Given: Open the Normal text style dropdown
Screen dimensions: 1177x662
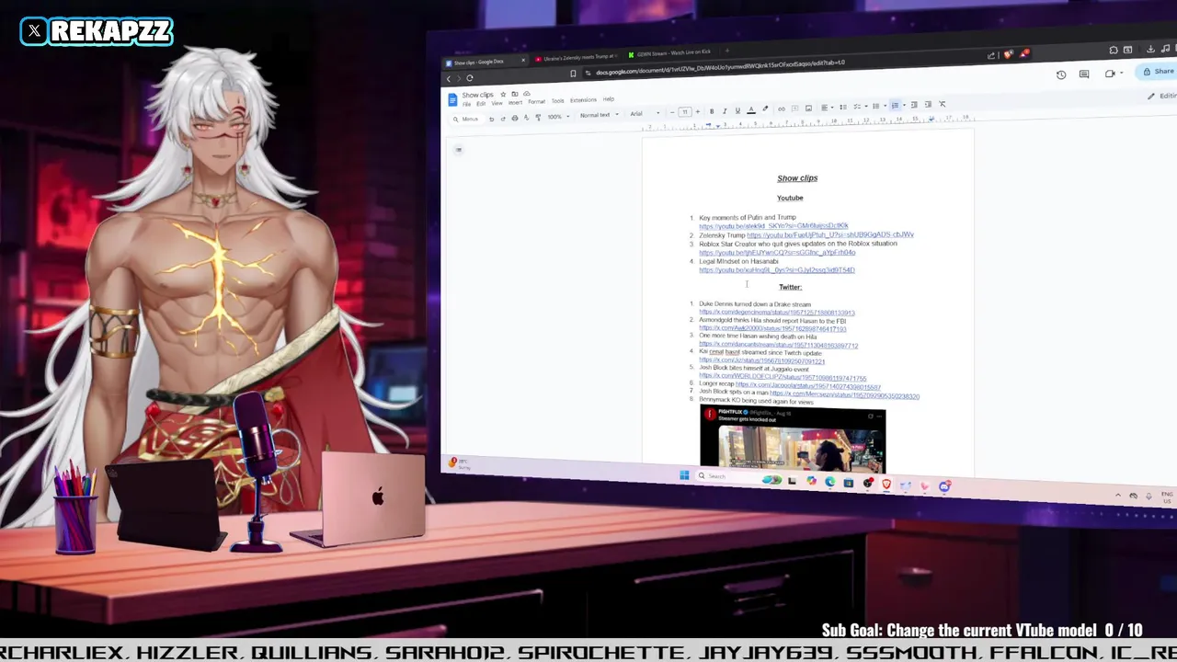Looking at the screenshot, I should coord(600,115).
